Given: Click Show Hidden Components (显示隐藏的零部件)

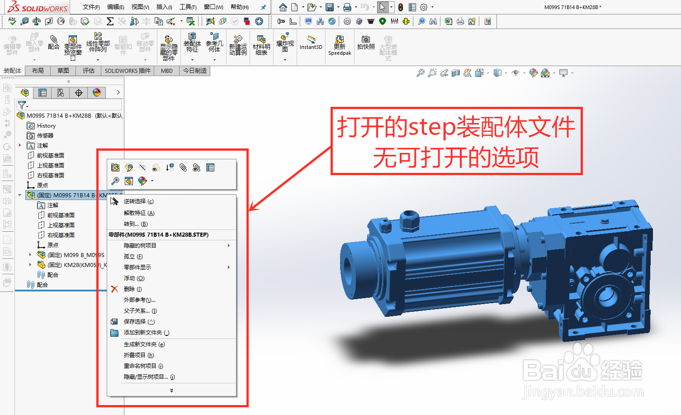Looking at the screenshot, I should (x=168, y=44).
